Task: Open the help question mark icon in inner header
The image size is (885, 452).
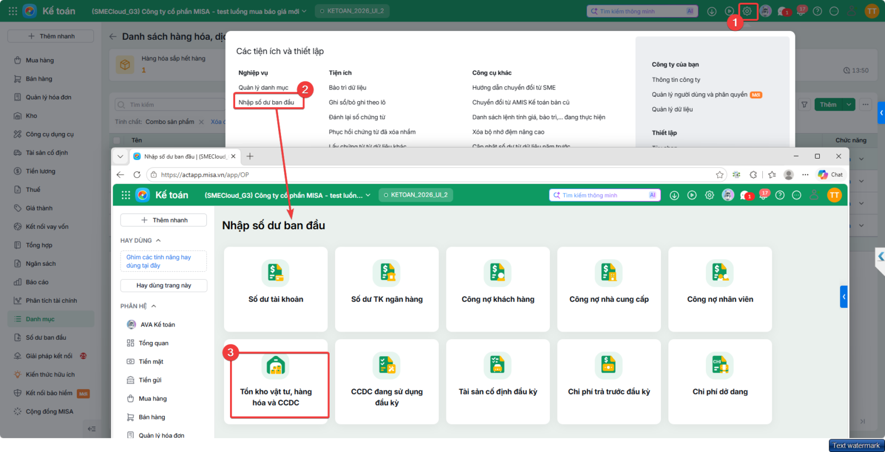Action: pos(780,195)
